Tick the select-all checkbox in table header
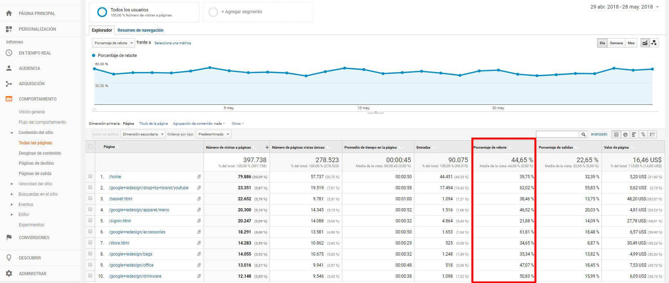 click(x=91, y=146)
